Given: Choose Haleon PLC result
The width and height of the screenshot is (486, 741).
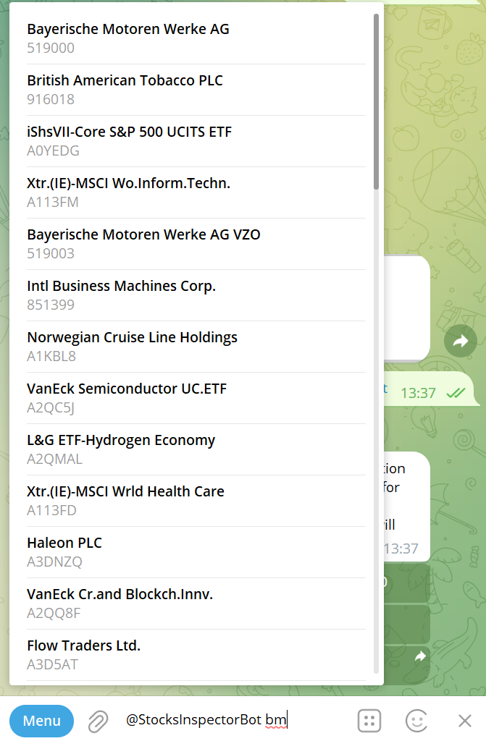Looking at the screenshot, I should tap(196, 552).
